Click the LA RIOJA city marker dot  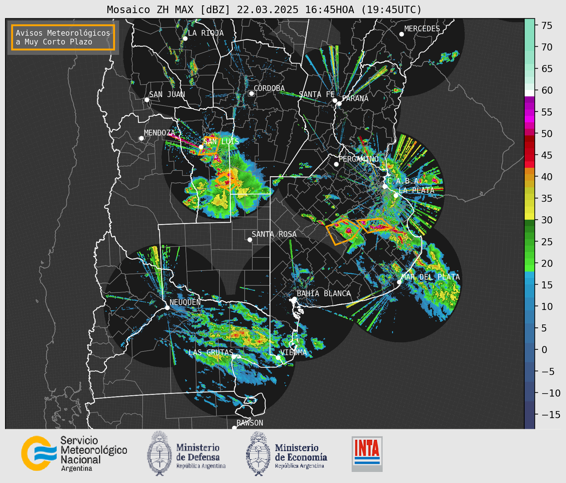tap(185, 39)
